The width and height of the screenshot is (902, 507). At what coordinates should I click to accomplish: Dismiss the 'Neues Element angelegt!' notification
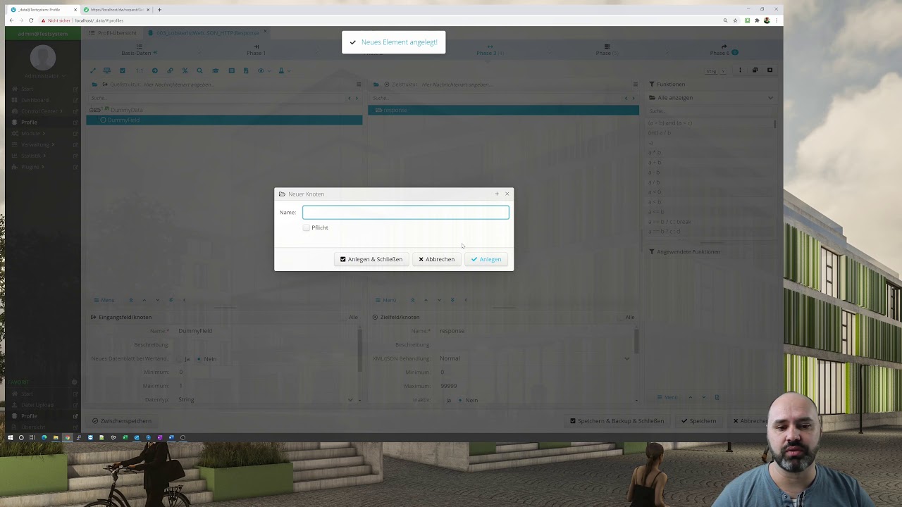[x=393, y=42]
